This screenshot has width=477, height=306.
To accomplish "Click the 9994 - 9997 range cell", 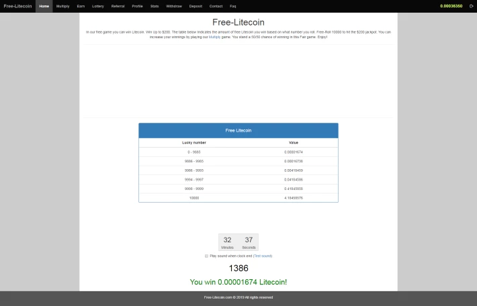I will click(x=194, y=180).
